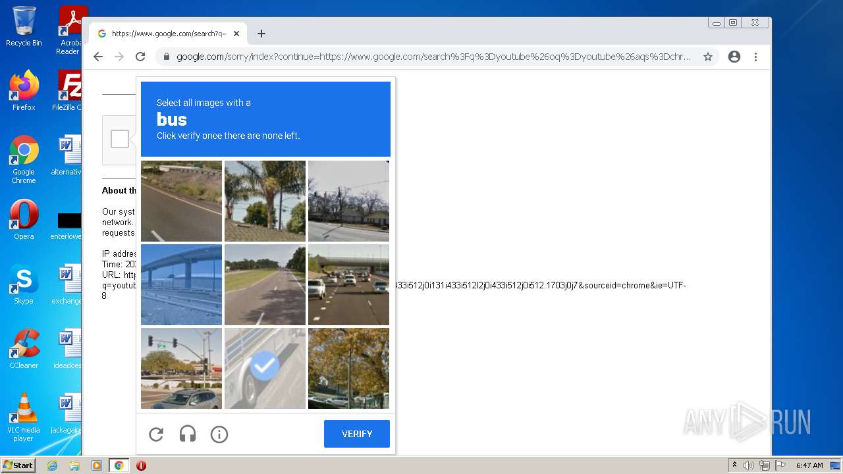The image size is (843, 474).
Task: Open the alternativ Word document on desktop
Action: click(x=67, y=155)
